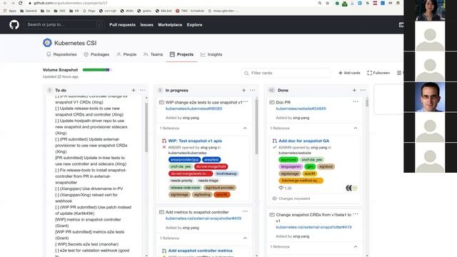The image size is (457, 257).
Task: Collapse the 1 Reference section under Add metrics card
Action: tap(245, 238)
